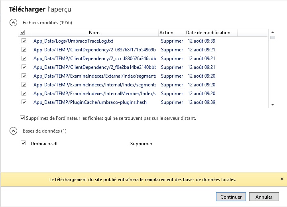Select the App_Data/Logs/UmbracoTraceLog.txt row
The width and height of the screenshot is (287, 207).
tap(73, 41)
